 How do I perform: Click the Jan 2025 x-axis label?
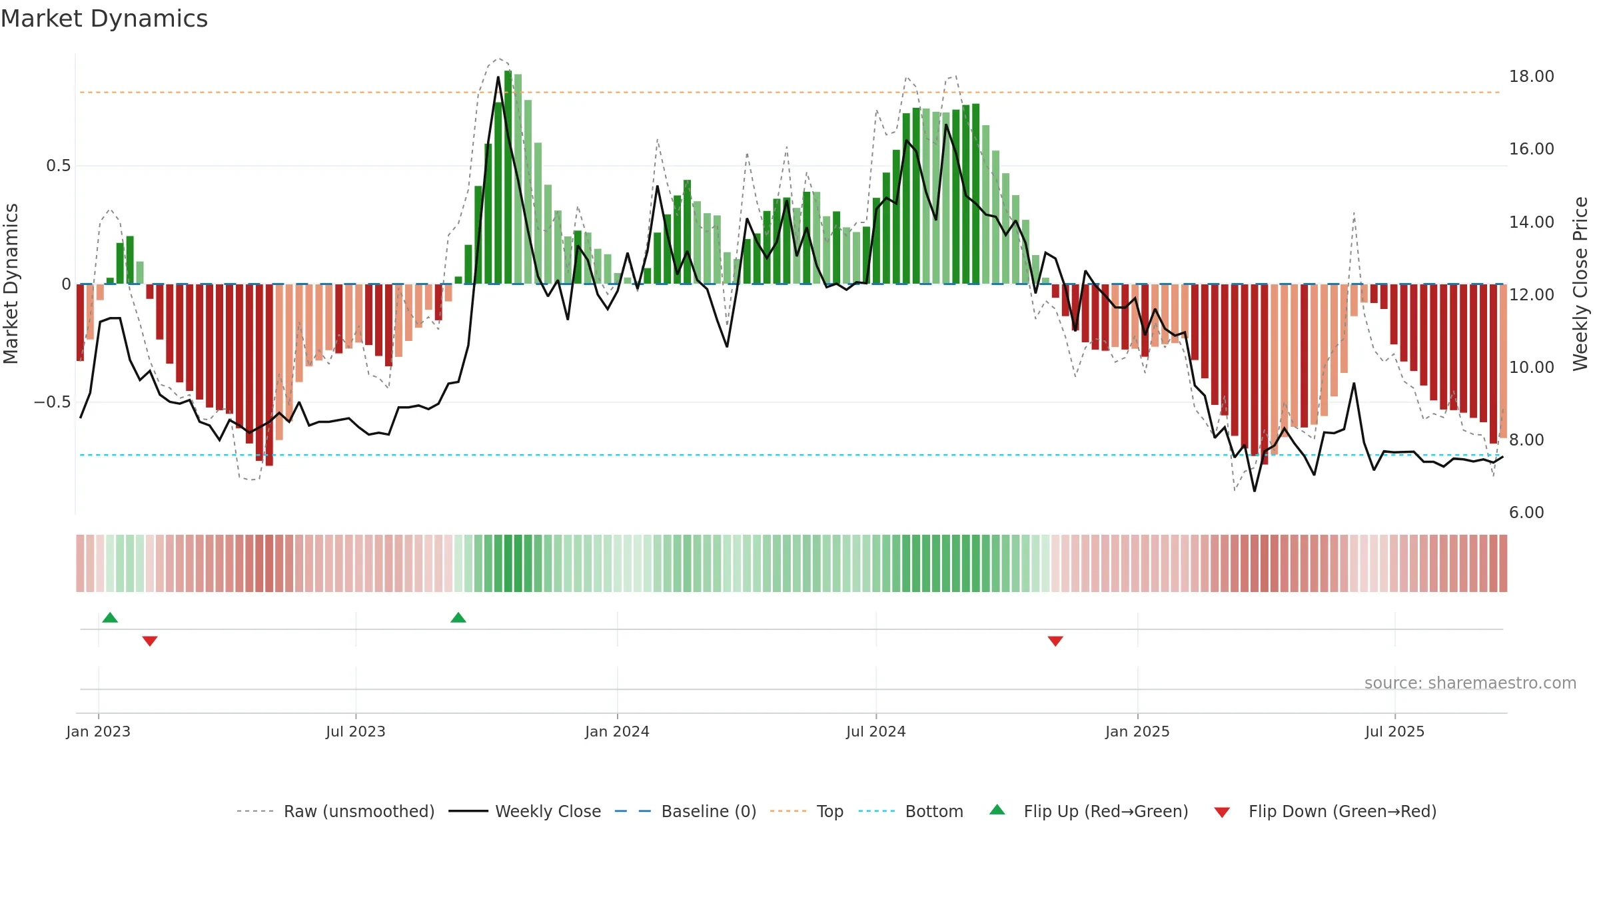pyautogui.click(x=1138, y=731)
